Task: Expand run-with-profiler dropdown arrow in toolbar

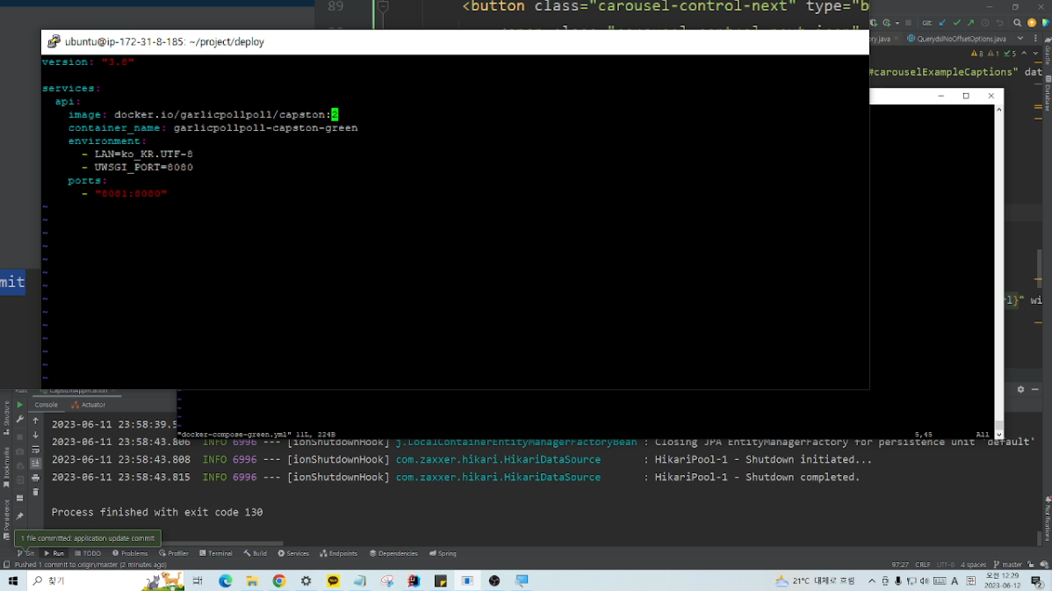Action: 897,23
